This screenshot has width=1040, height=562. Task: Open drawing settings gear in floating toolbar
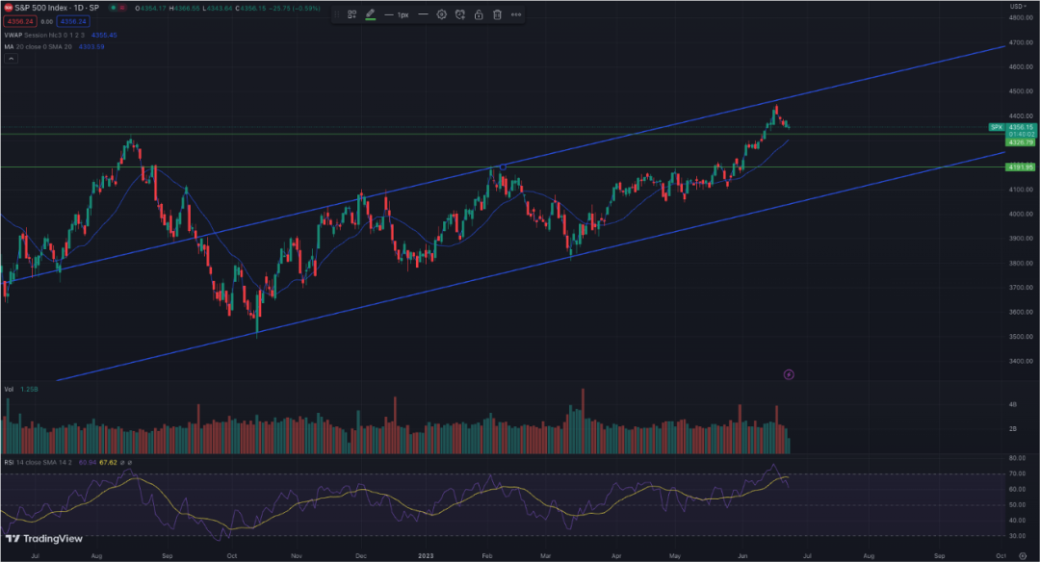[442, 14]
